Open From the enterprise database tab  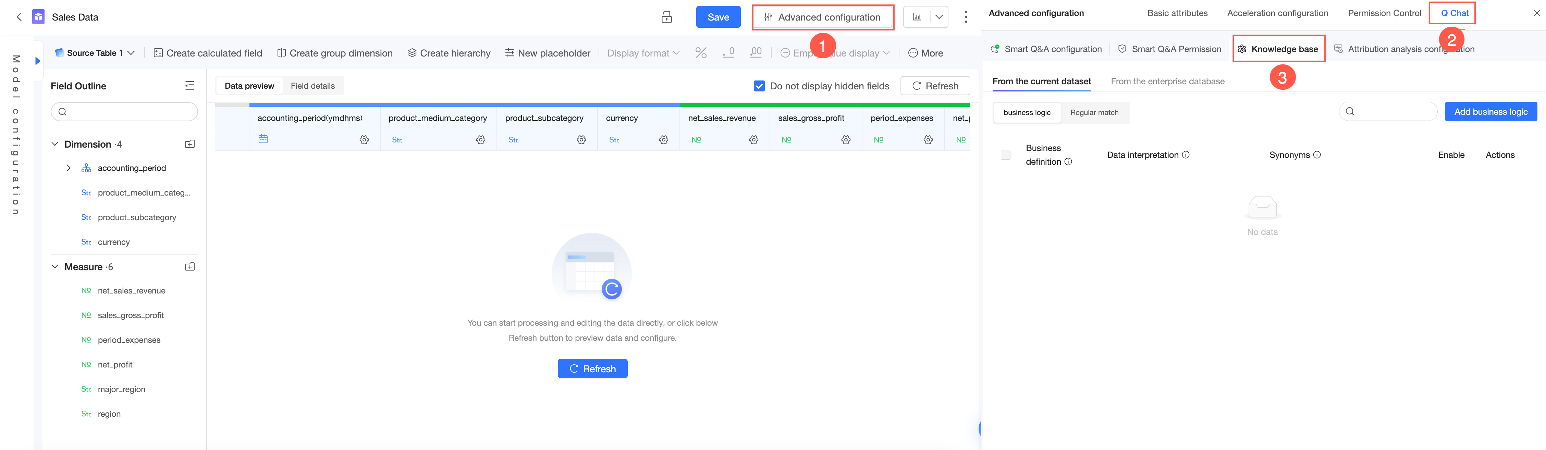click(x=1167, y=81)
